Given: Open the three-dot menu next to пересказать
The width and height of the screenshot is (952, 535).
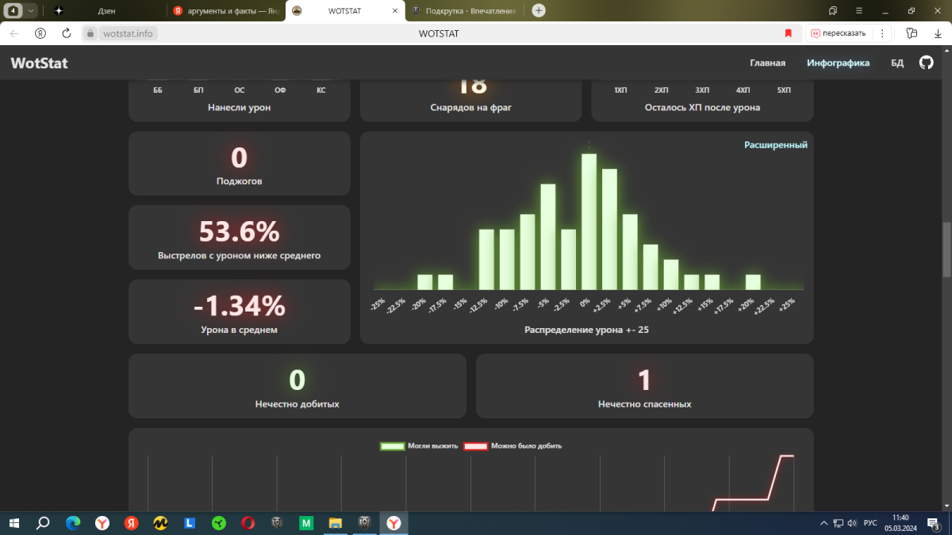Looking at the screenshot, I should coord(881,33).
